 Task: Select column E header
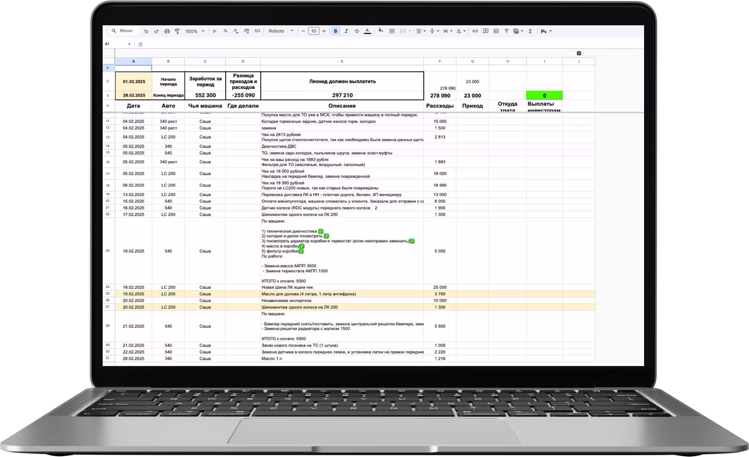[342, 61]
